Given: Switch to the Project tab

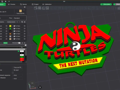Looking at the screenshot, I should click(35, 4).
